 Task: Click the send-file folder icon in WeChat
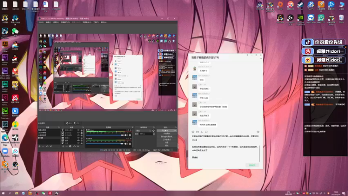pyautogui.click(x=197, y=132)
